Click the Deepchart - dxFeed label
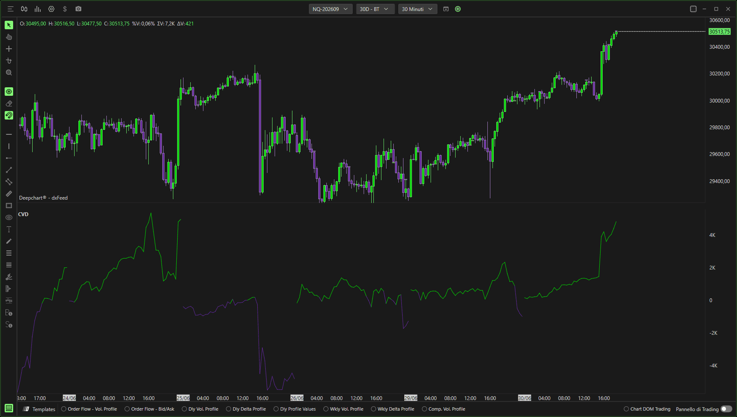737x417 pixels. click(43, 198)
